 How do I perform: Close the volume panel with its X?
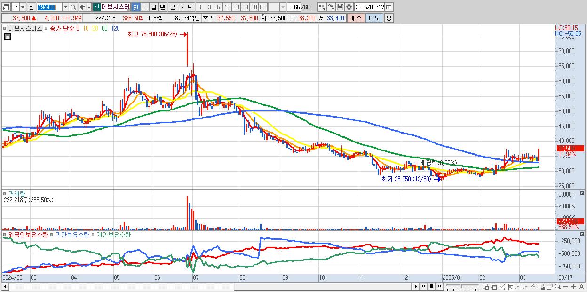[x=583, y=193]
